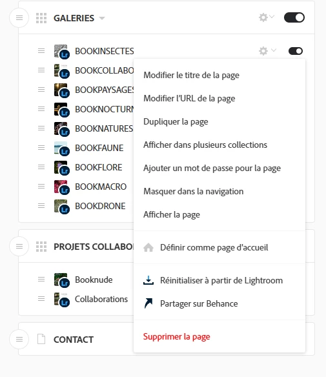Expand the GALERIES title dropdown arrow
The image size is (326, 377).
pyautogui.click(x=102, y=18)
